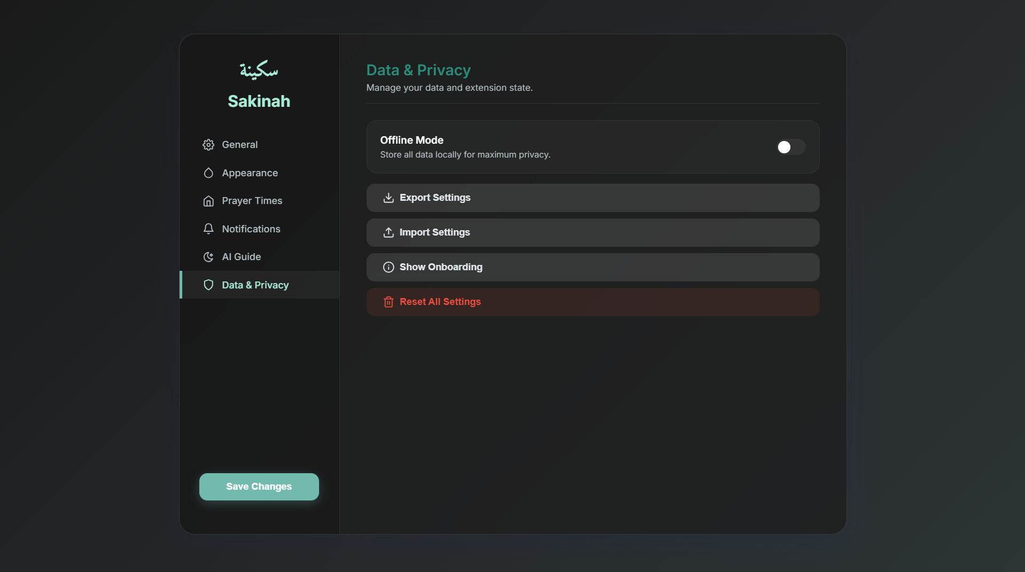
Task: Click the Sakinah logo
Action: coord(259,71)
